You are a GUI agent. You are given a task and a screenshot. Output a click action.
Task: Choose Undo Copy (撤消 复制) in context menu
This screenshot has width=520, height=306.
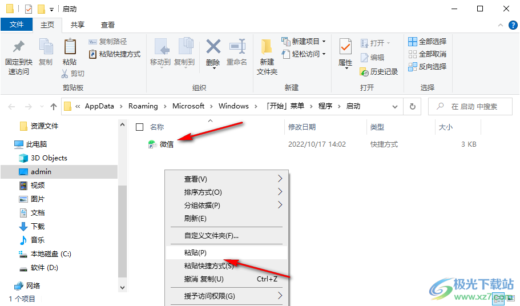point(226,279)
